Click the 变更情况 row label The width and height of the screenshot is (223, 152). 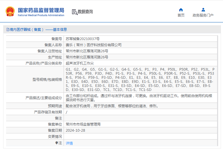[x=55, y=137]
